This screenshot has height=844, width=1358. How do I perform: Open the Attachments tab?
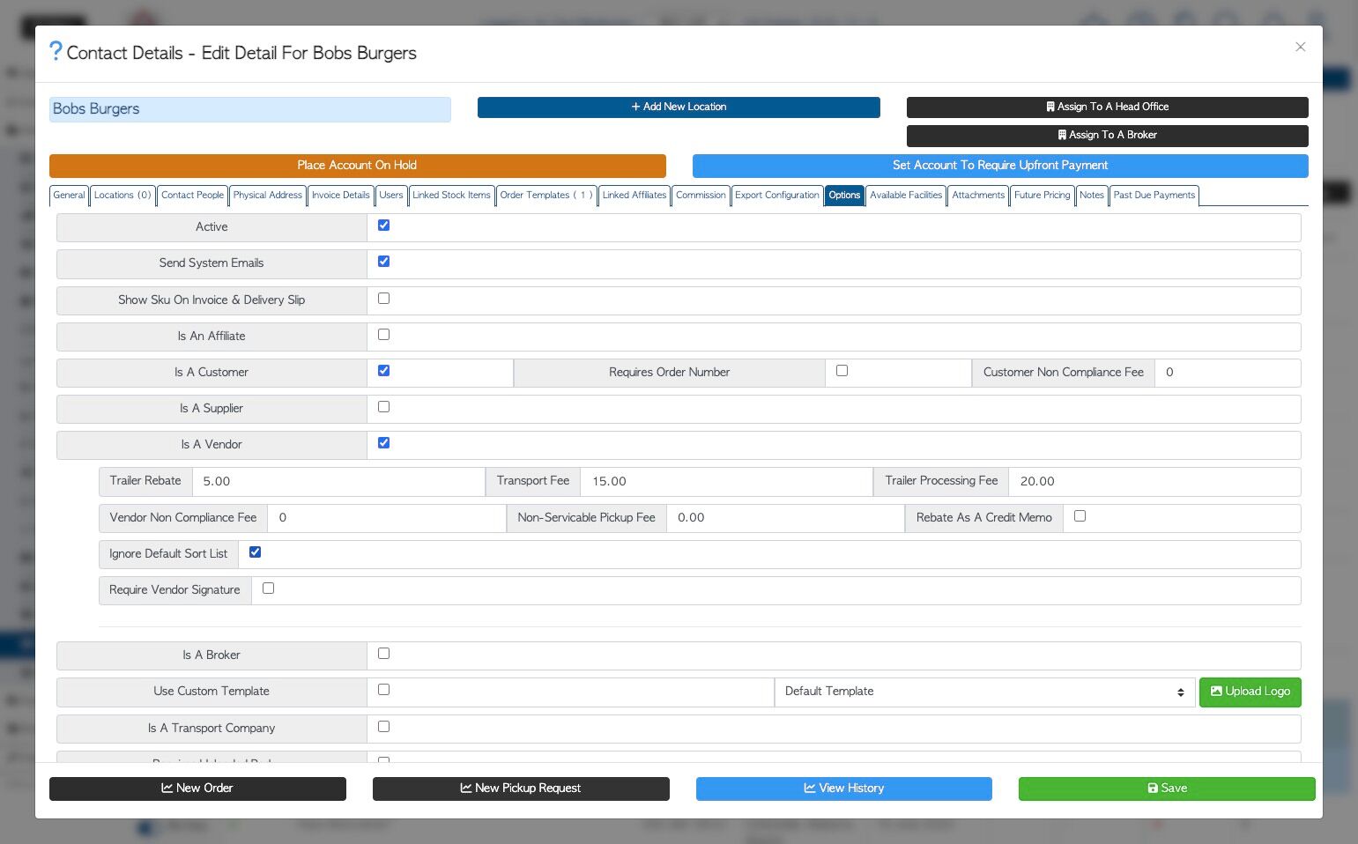978,196
